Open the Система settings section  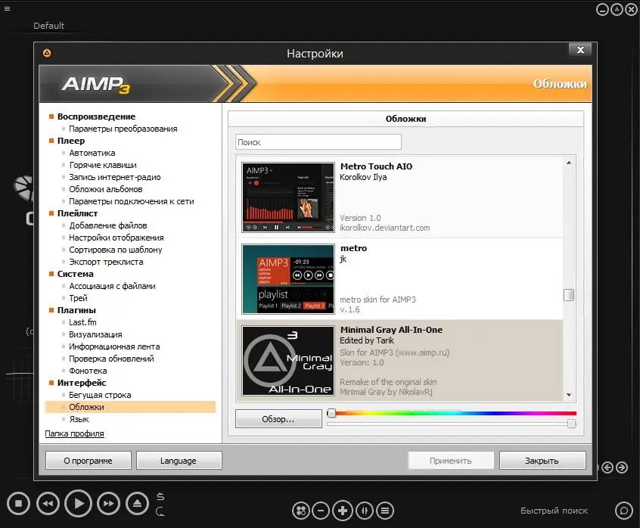point(76,274)
